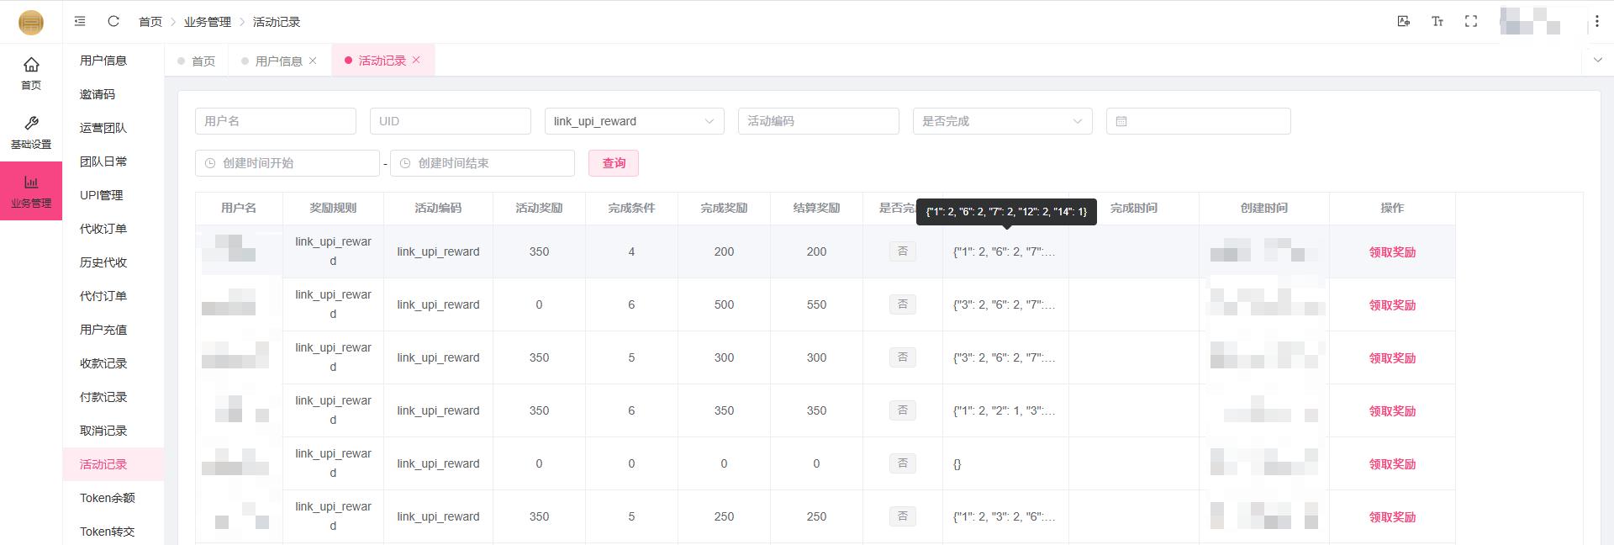Expand the link_upi_reward dropdown
Image resolution: width=1614 pixels, height=545 pixels.
click(634, 121)
